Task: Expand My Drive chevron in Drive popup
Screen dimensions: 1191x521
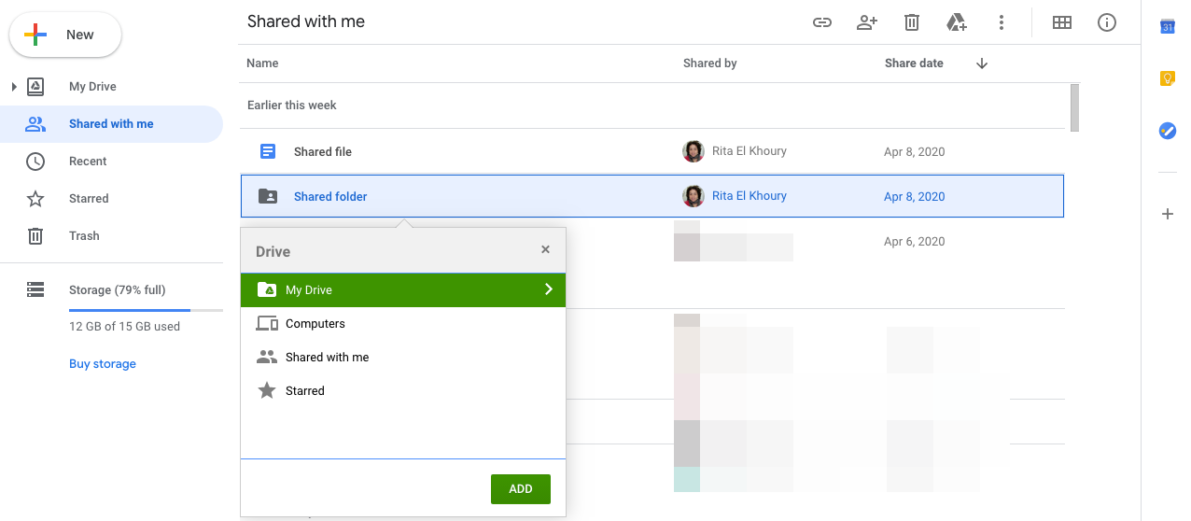Action: point(549,289)
